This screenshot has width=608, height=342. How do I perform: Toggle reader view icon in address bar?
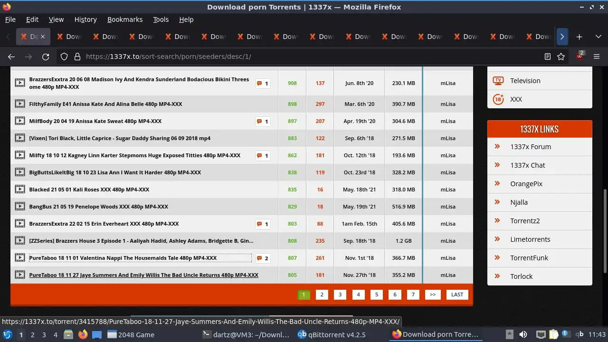point(548,57)
